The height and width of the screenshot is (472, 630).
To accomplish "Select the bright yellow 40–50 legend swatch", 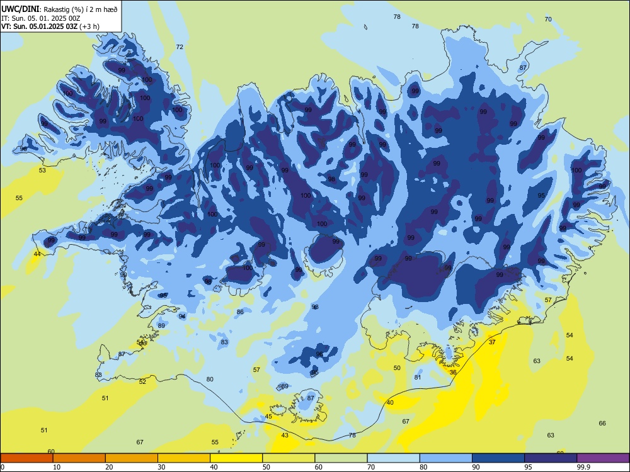I will [x=236, y=458].
